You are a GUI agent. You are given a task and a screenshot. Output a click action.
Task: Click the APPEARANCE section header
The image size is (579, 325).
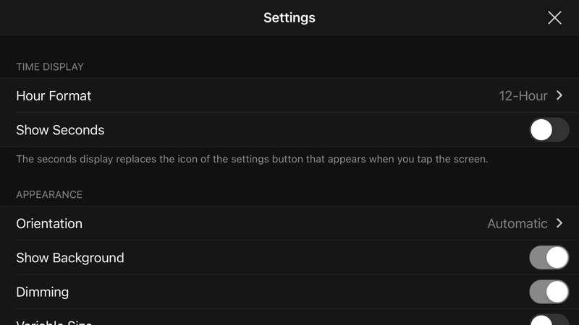click(x=49, y=194)
